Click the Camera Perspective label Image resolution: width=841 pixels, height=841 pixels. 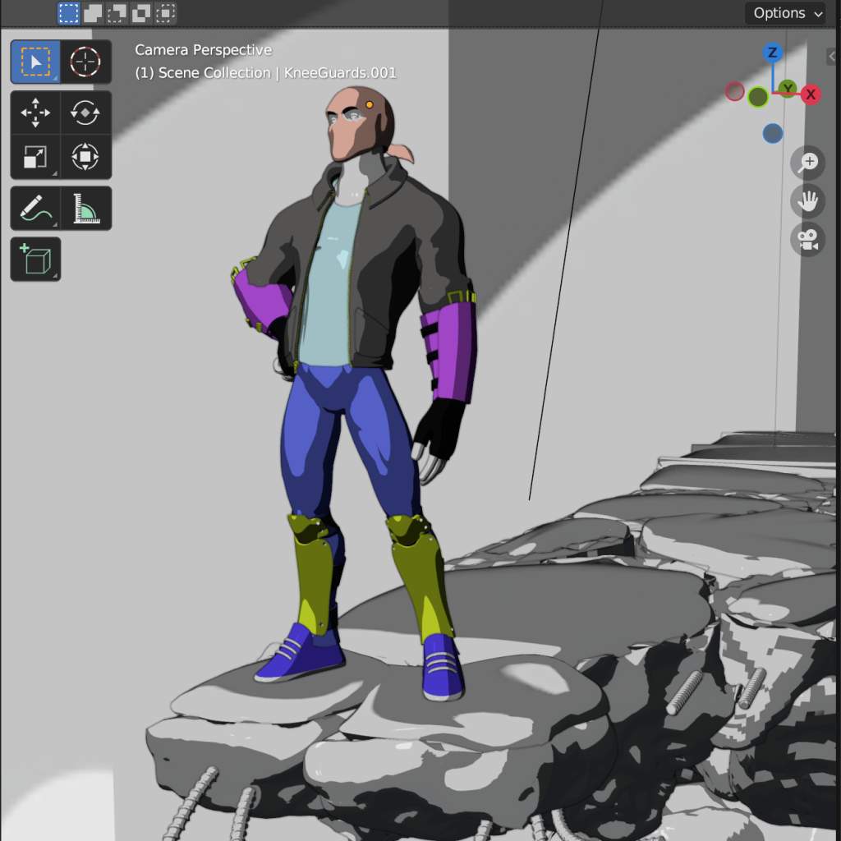tap(204, 50)
